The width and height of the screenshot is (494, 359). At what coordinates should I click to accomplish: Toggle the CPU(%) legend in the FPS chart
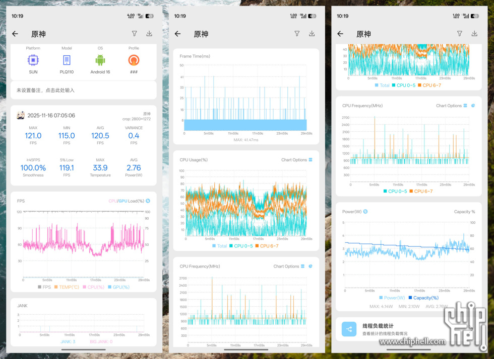tap(93, 287)
